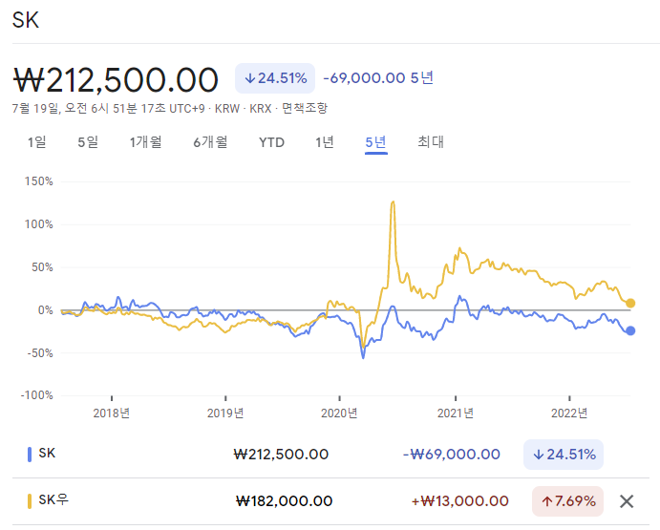Click the KRW currency label
This screenshot has height=530, width=660.
227,109
